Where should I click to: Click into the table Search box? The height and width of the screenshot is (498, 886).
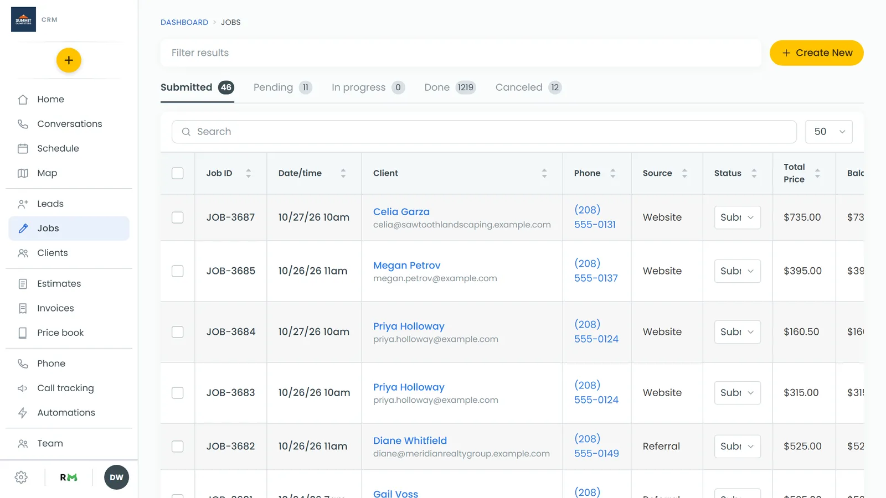[x=485, y=132]
